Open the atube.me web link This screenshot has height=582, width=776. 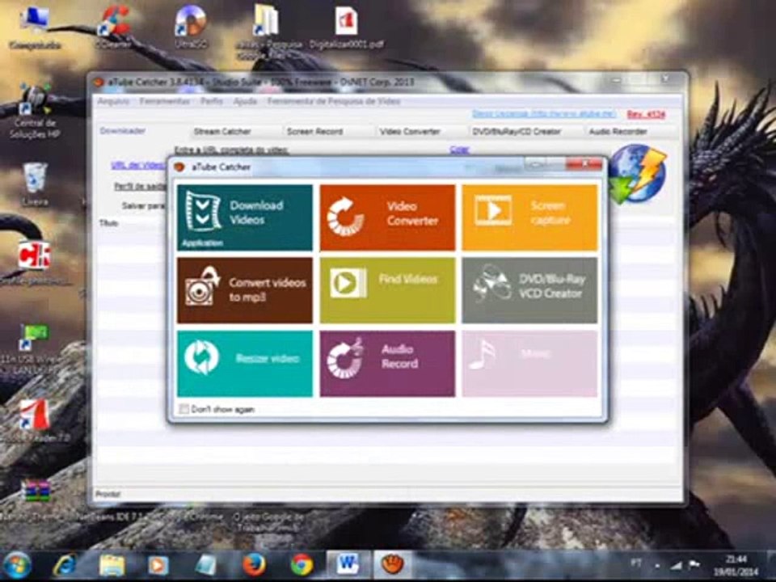(543, 114)
